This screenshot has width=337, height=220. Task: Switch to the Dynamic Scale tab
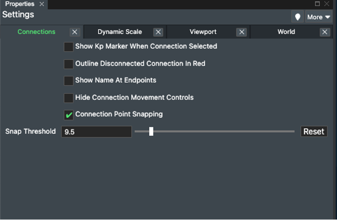point(119,32)
